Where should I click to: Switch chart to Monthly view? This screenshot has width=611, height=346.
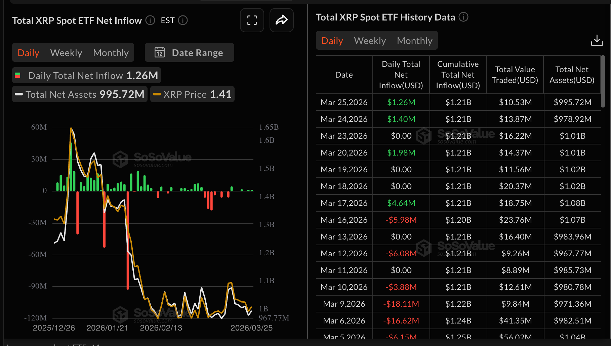111,53
